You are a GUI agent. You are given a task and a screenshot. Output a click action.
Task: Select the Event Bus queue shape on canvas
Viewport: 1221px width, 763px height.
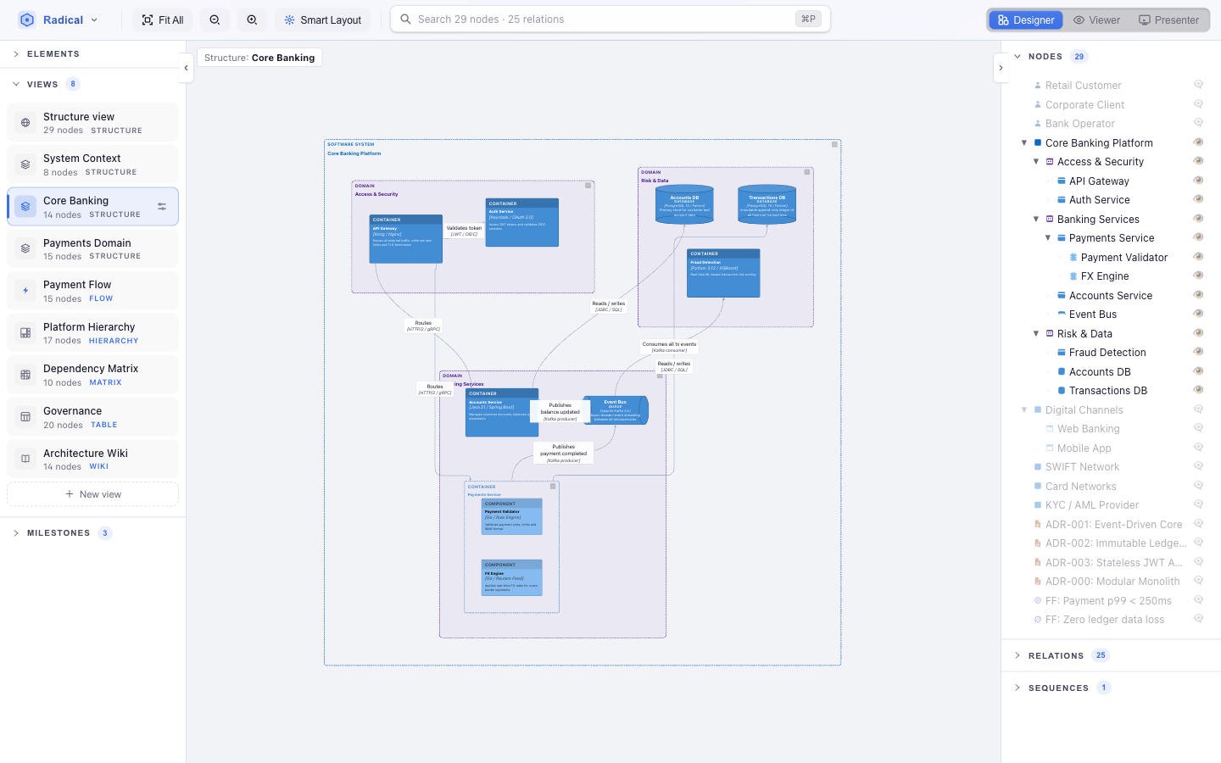pyautogui.click(x=616, y=410)
